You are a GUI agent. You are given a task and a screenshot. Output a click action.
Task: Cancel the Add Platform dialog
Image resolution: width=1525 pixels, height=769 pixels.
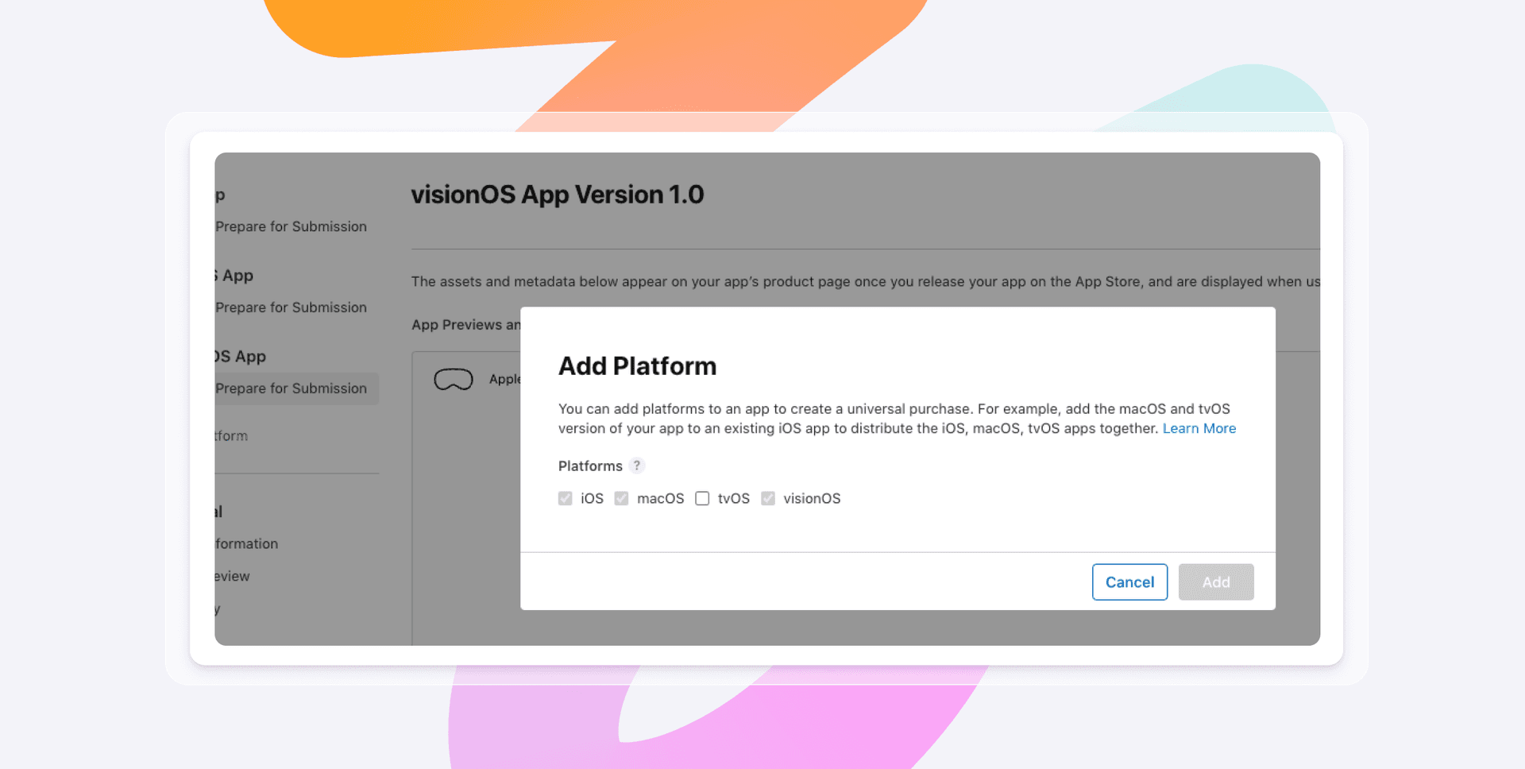coord(1129,582)
